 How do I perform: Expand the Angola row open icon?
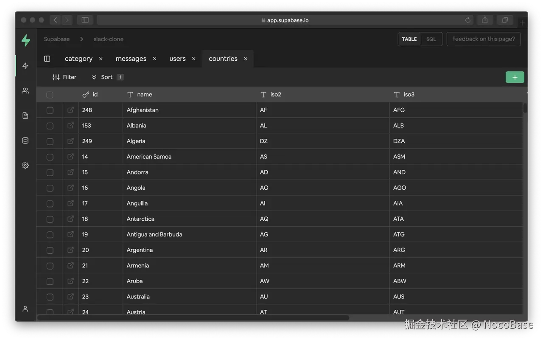tap(70, 188)
